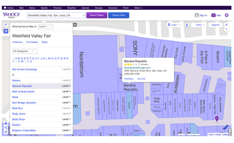Open the Level 1 dropdown in venue panel
This screenshot has width=234, height=143.
45,26
